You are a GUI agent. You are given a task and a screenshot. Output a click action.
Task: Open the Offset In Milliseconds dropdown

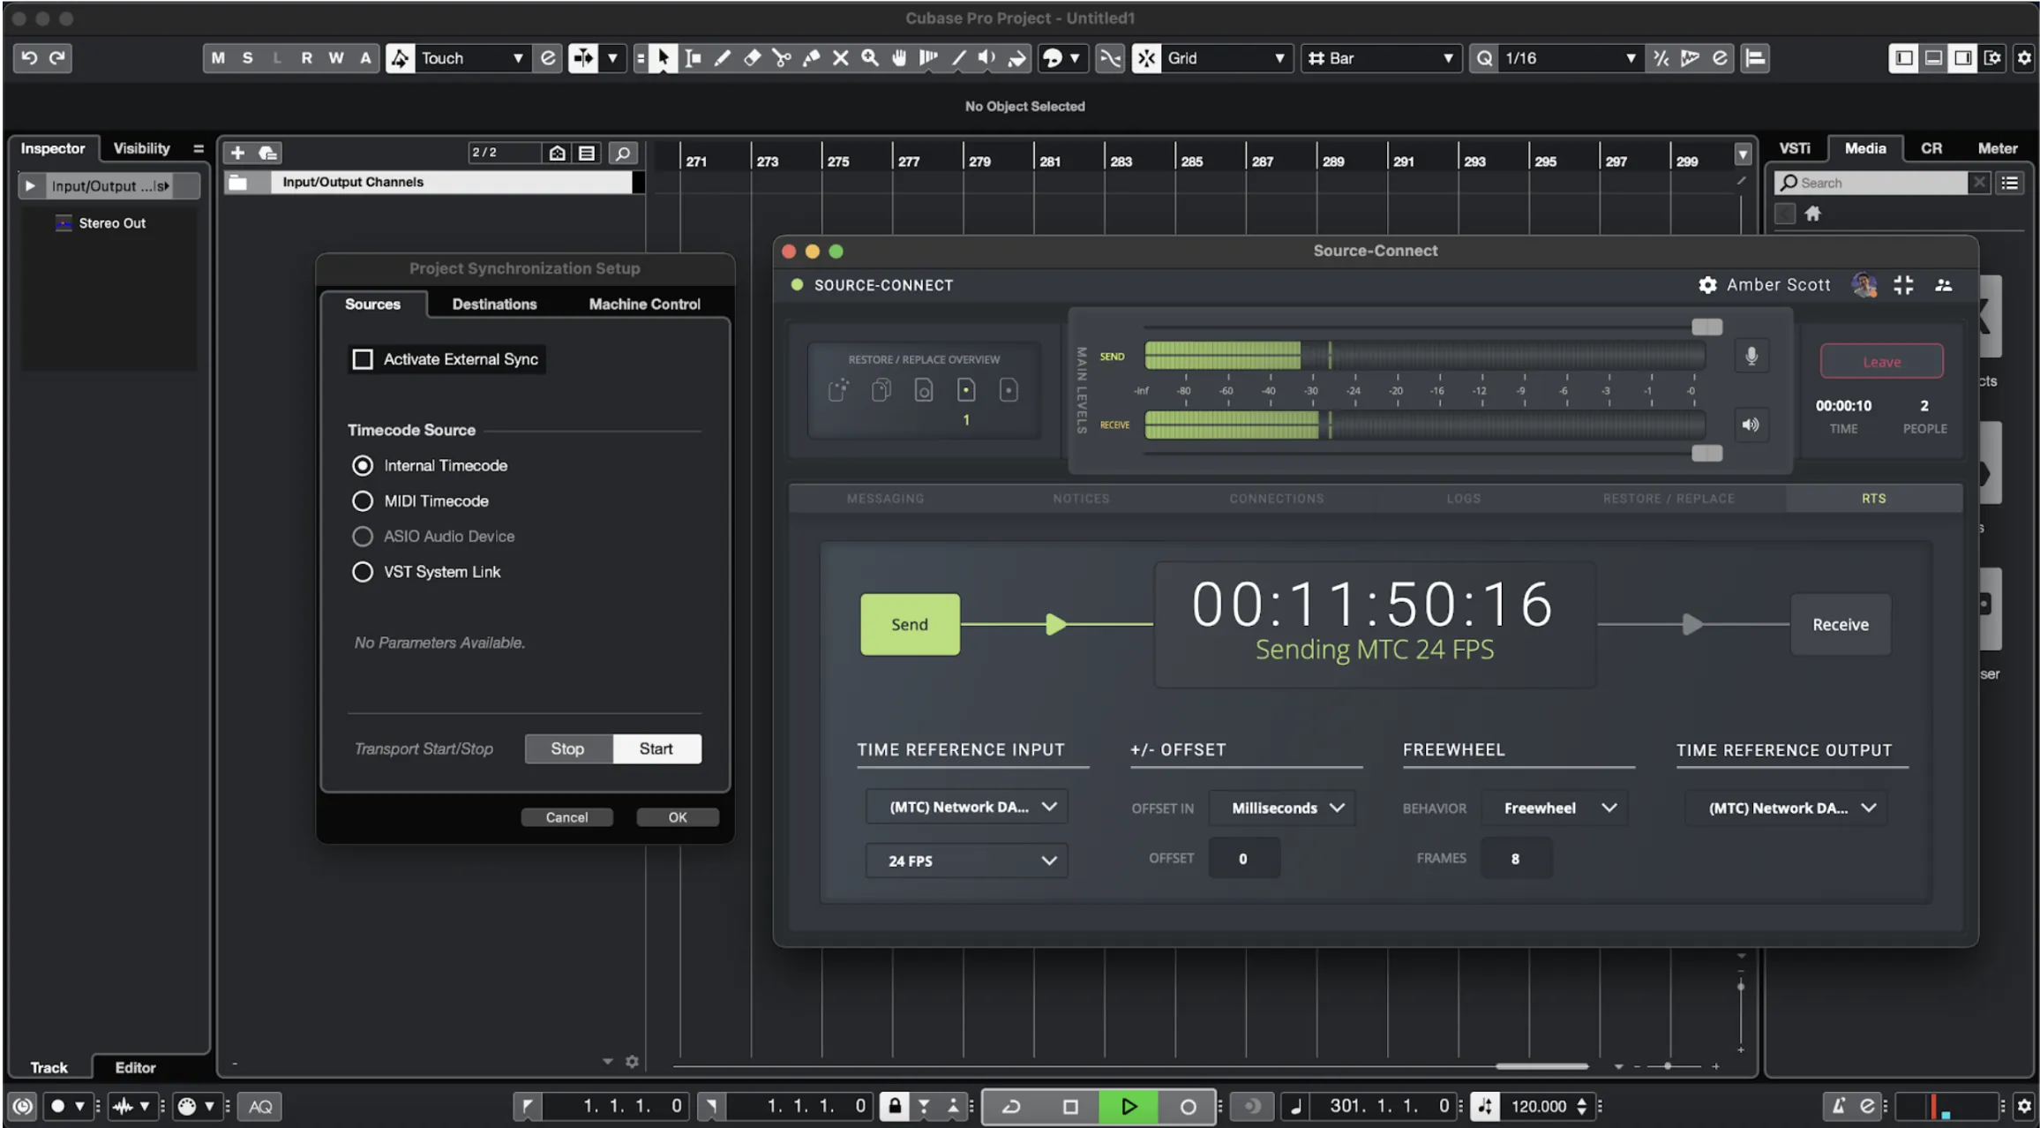coord(1282,808)
